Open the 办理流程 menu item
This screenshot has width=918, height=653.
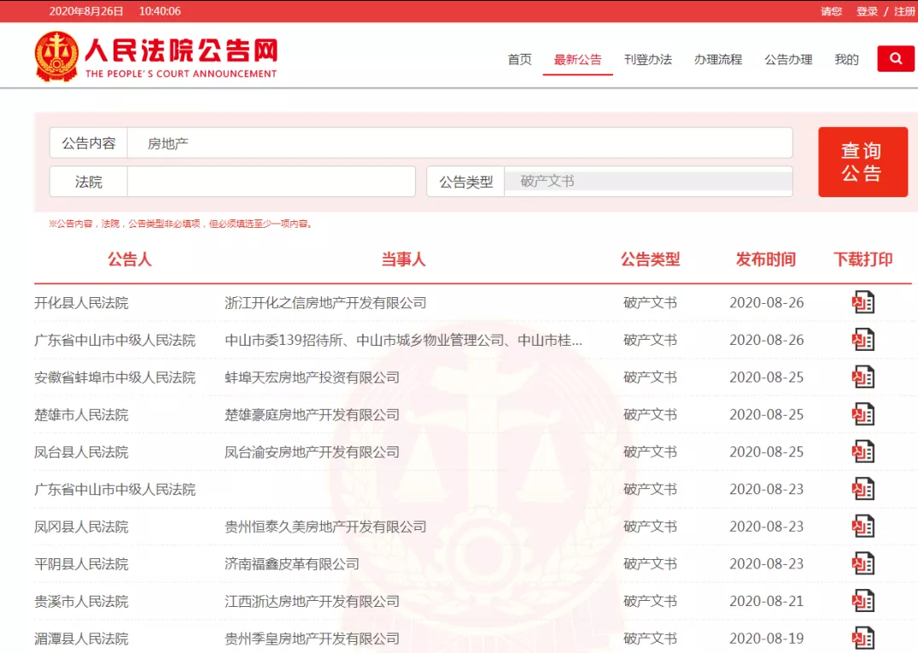coord(718,59)
